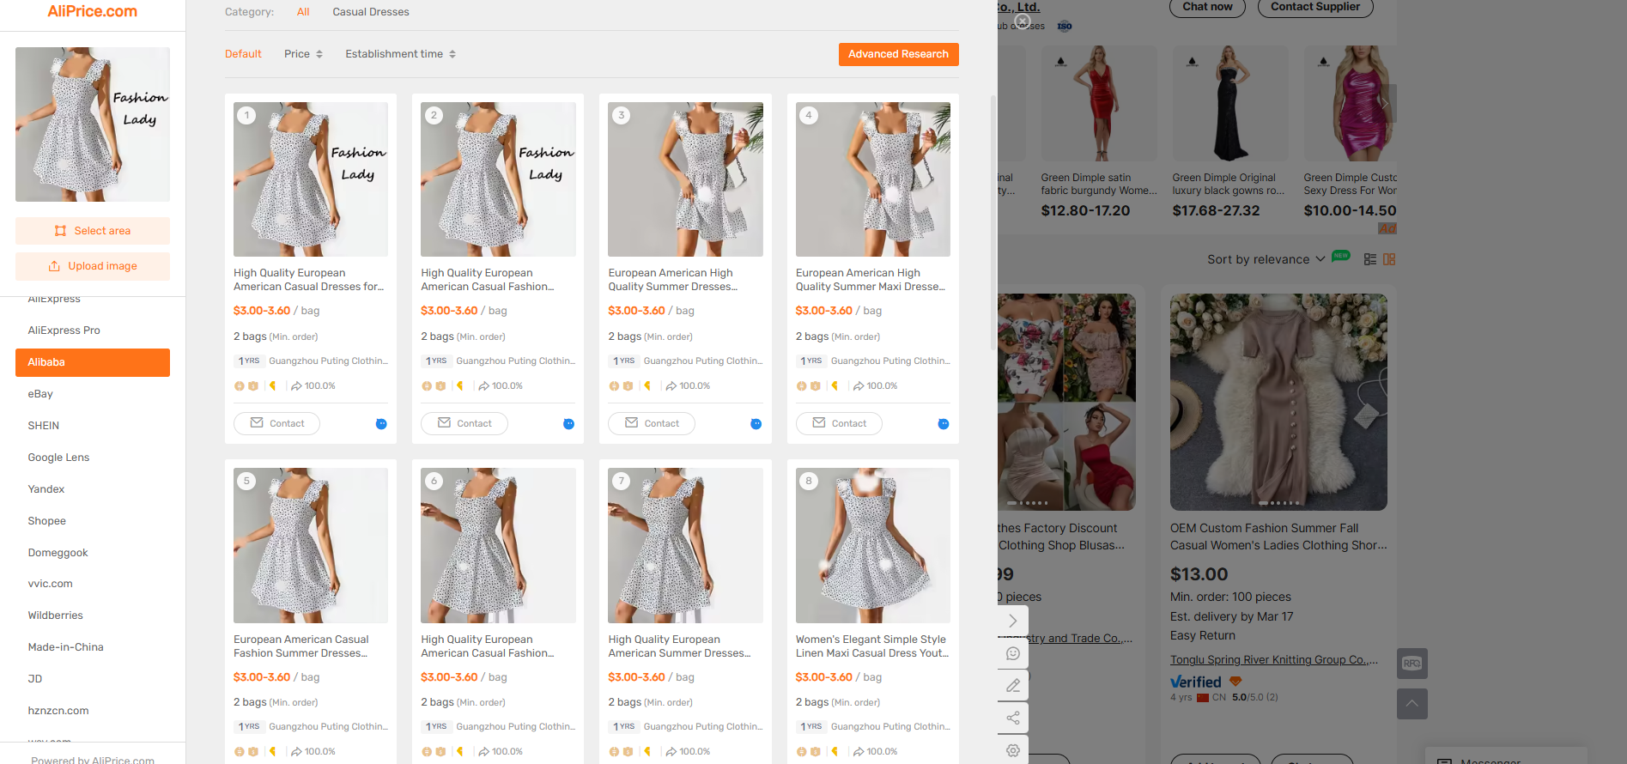Click the Select area button
The height and width of the screenshot is (764, 1627).
pos(93,231)
